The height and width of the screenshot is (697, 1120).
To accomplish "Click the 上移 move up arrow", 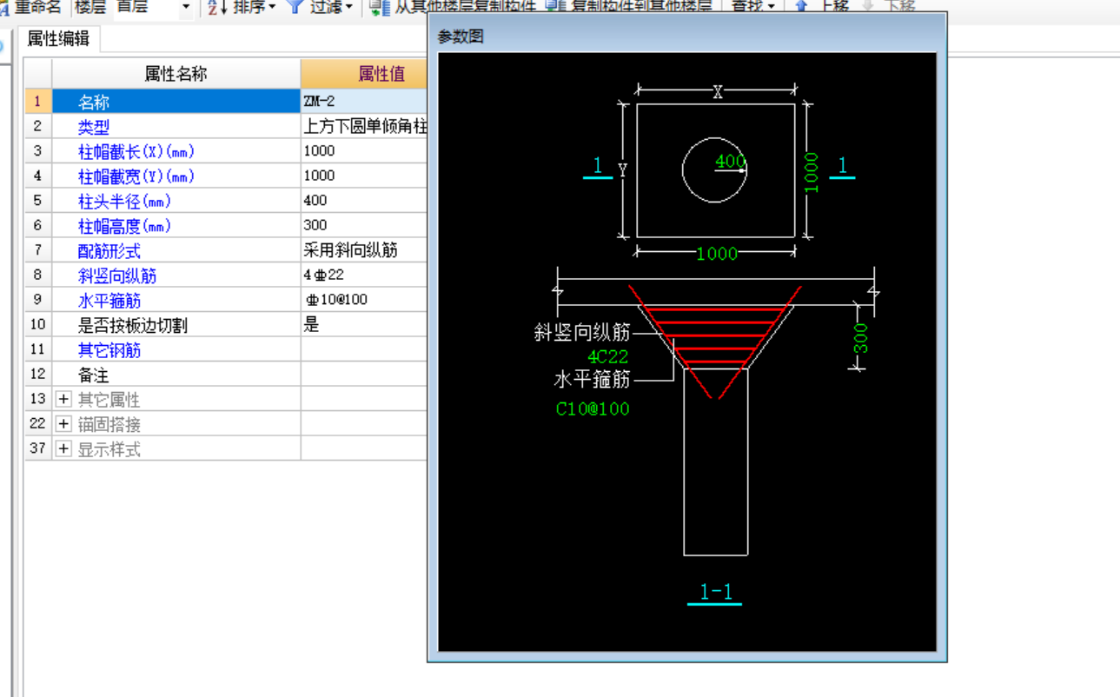I will pyautogui.click(x=801, y=6).
